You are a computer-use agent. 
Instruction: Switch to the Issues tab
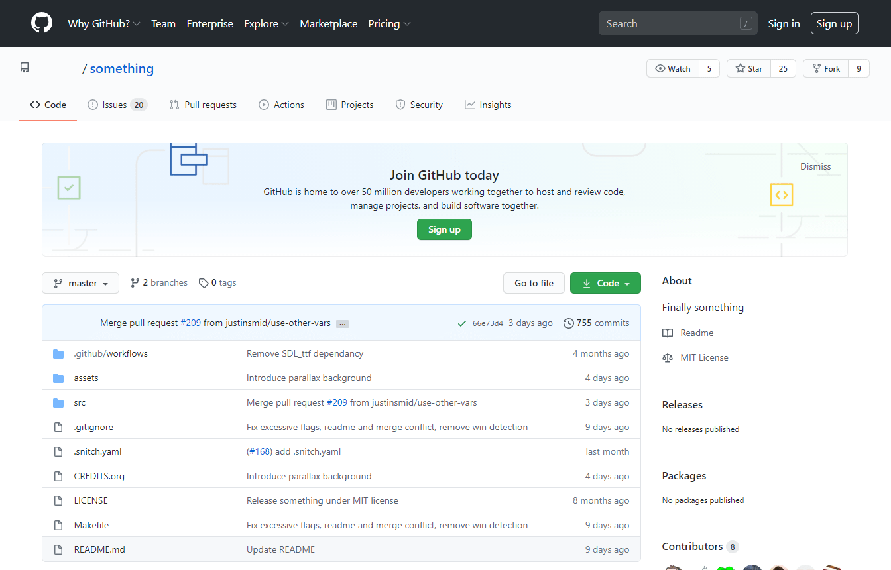[117, 105]
